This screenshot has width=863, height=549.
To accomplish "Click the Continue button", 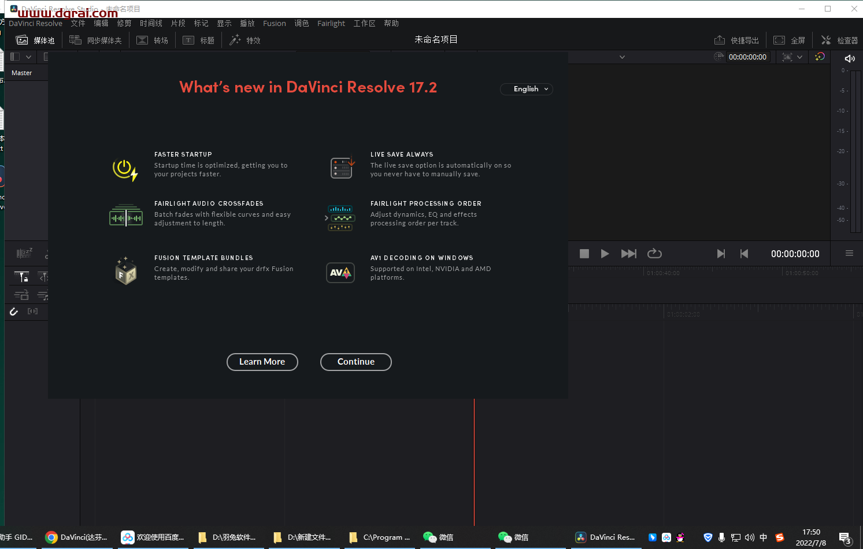I will (355, 362).
